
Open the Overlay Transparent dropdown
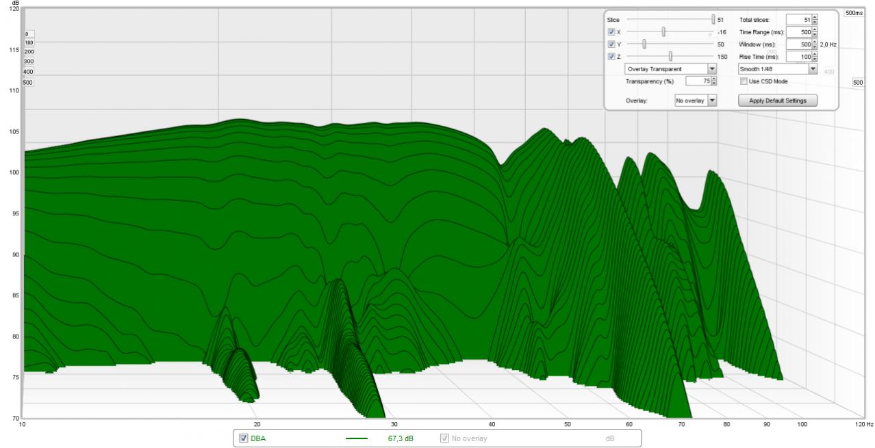tap(711, 69)
